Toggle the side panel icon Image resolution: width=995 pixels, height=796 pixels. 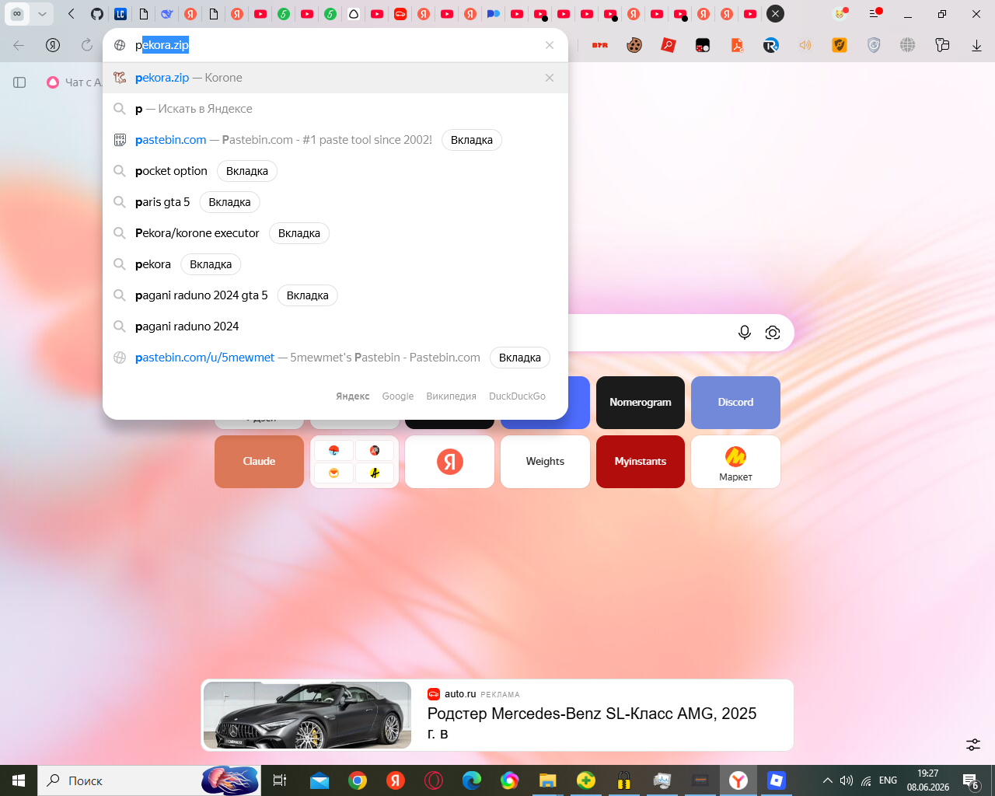click(20, 82)
